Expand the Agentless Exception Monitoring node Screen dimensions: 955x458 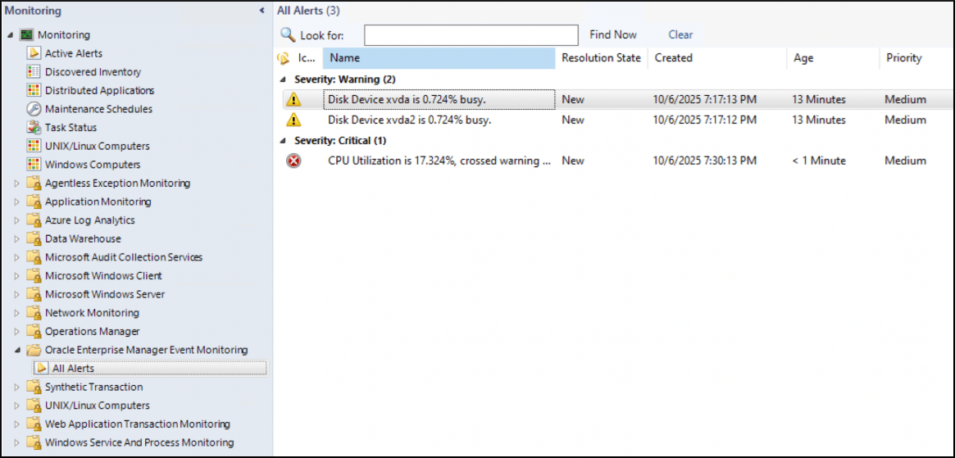coord(17,184)
